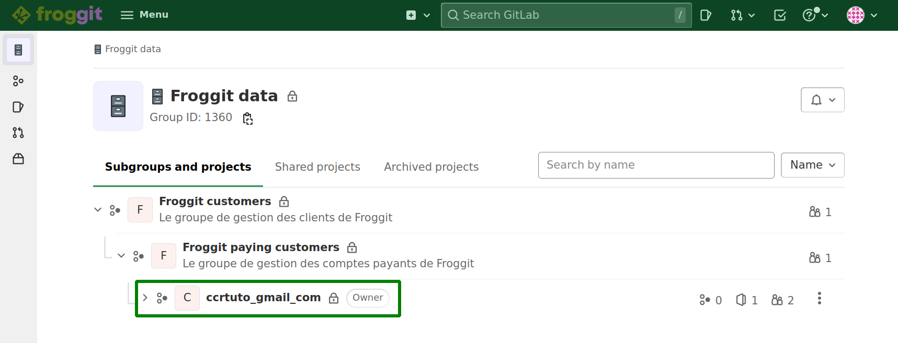Click ccrtuto_gmail_com subgroups count icon
Screen dimensions: 898x343
coord(705,300)
